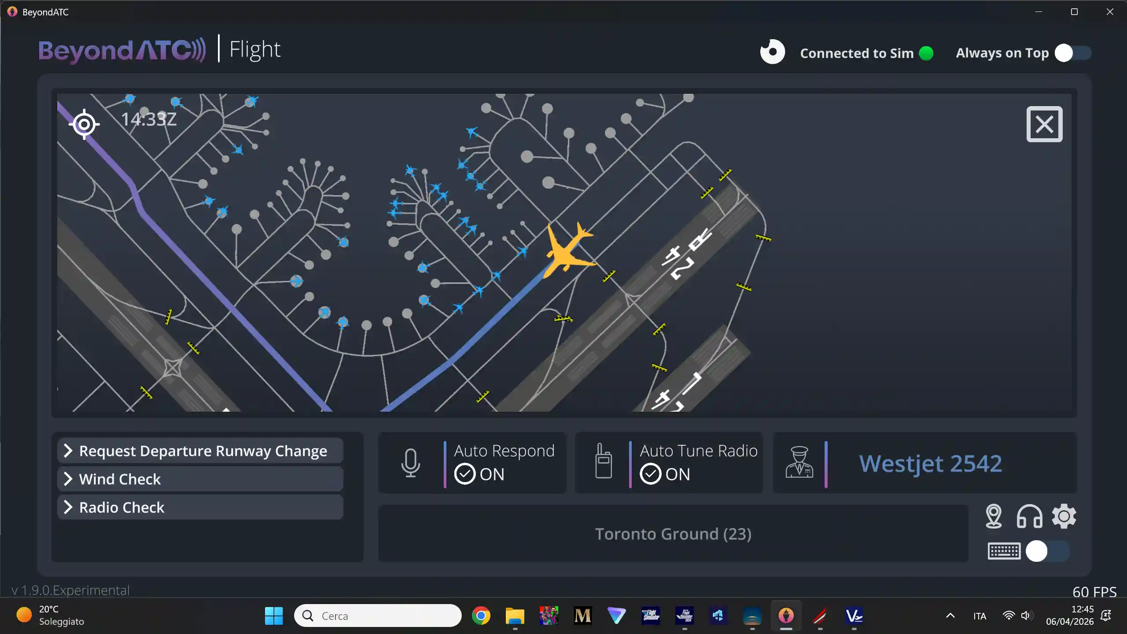
Task: Open the weather widget Soleggiato
Action: 50,616
